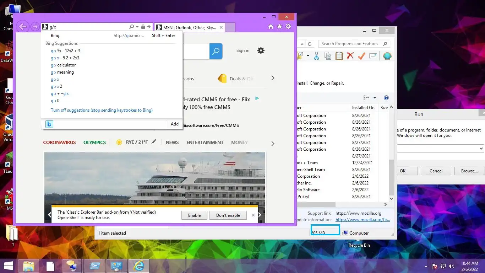
Task: Click the search magnifier in the IE address bar
Action: (132, 27)
